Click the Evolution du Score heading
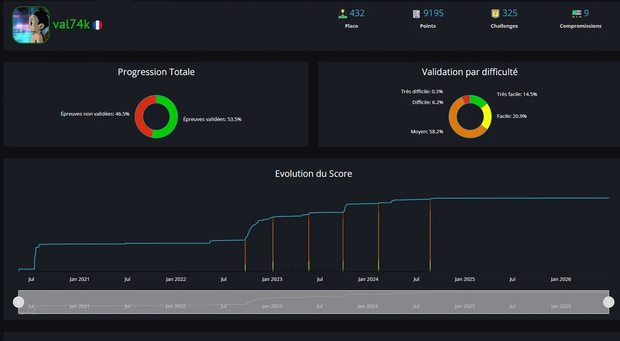The height and width of the screenshot is (341, 620). (313, 174)
